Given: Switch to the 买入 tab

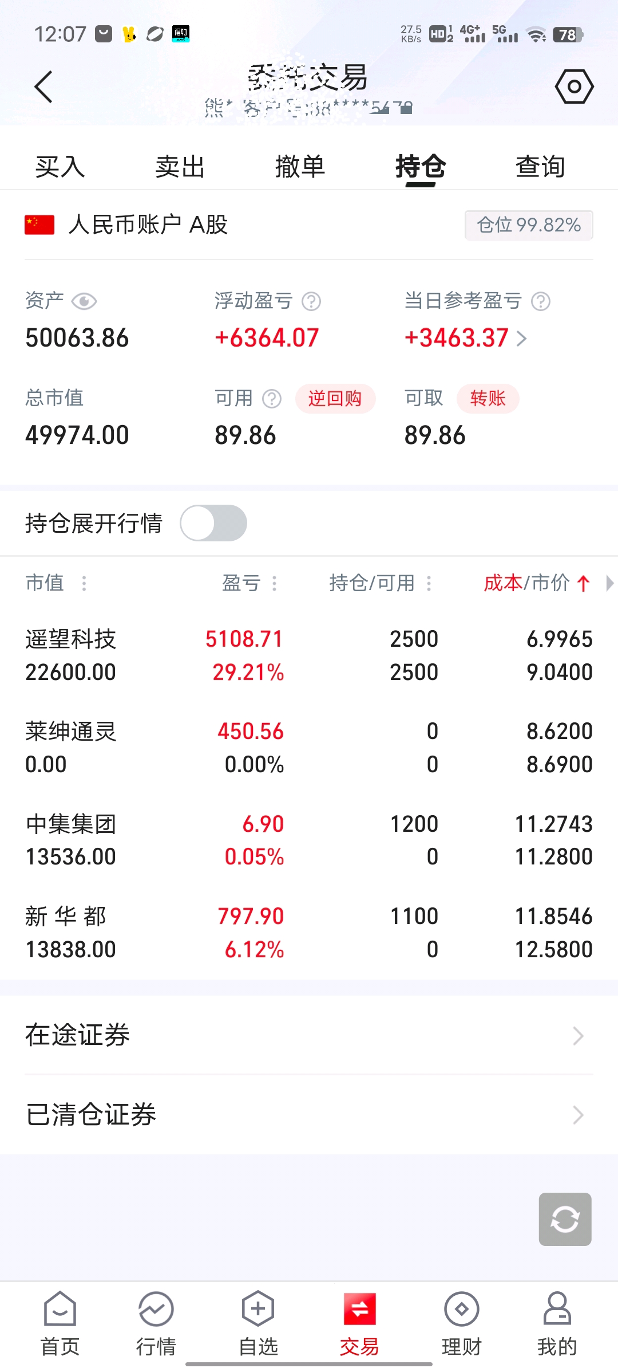Looking at the screenshot, I should click(60, 167).
